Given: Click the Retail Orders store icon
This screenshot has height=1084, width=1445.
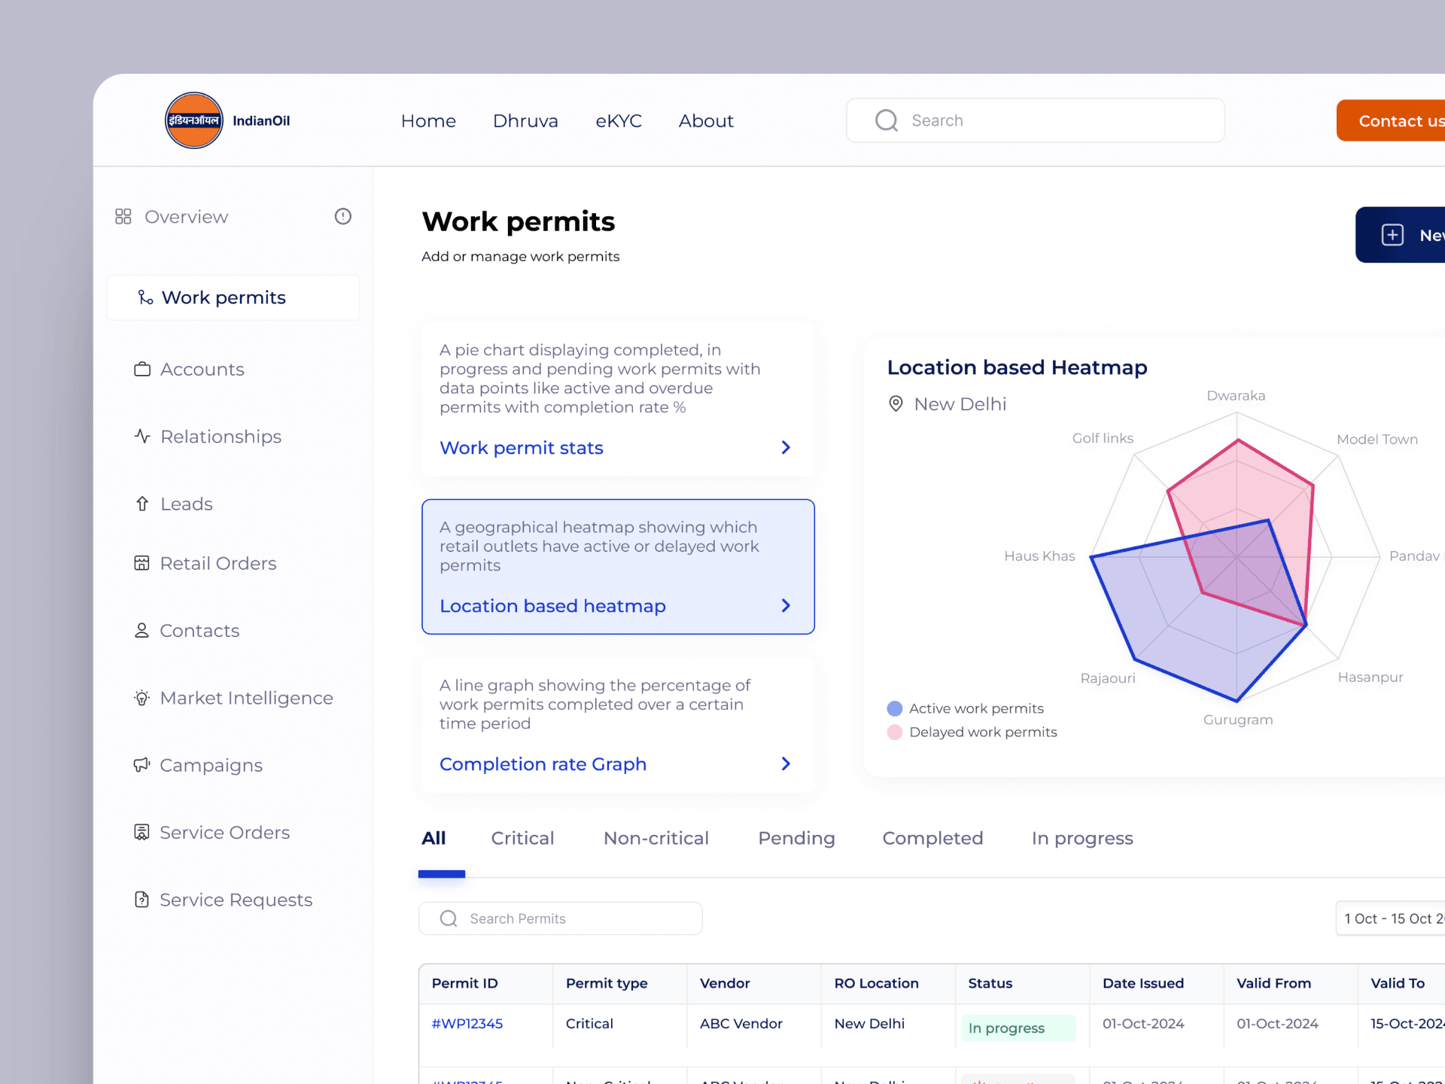Looking at the screenshot, I should tap(141, 563).
